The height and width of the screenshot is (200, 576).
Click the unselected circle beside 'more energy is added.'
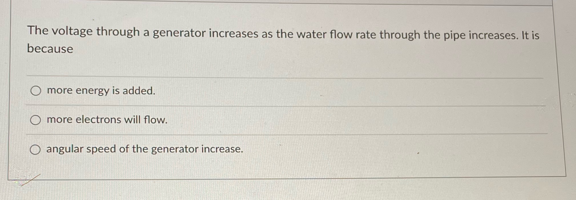(36, 91)
